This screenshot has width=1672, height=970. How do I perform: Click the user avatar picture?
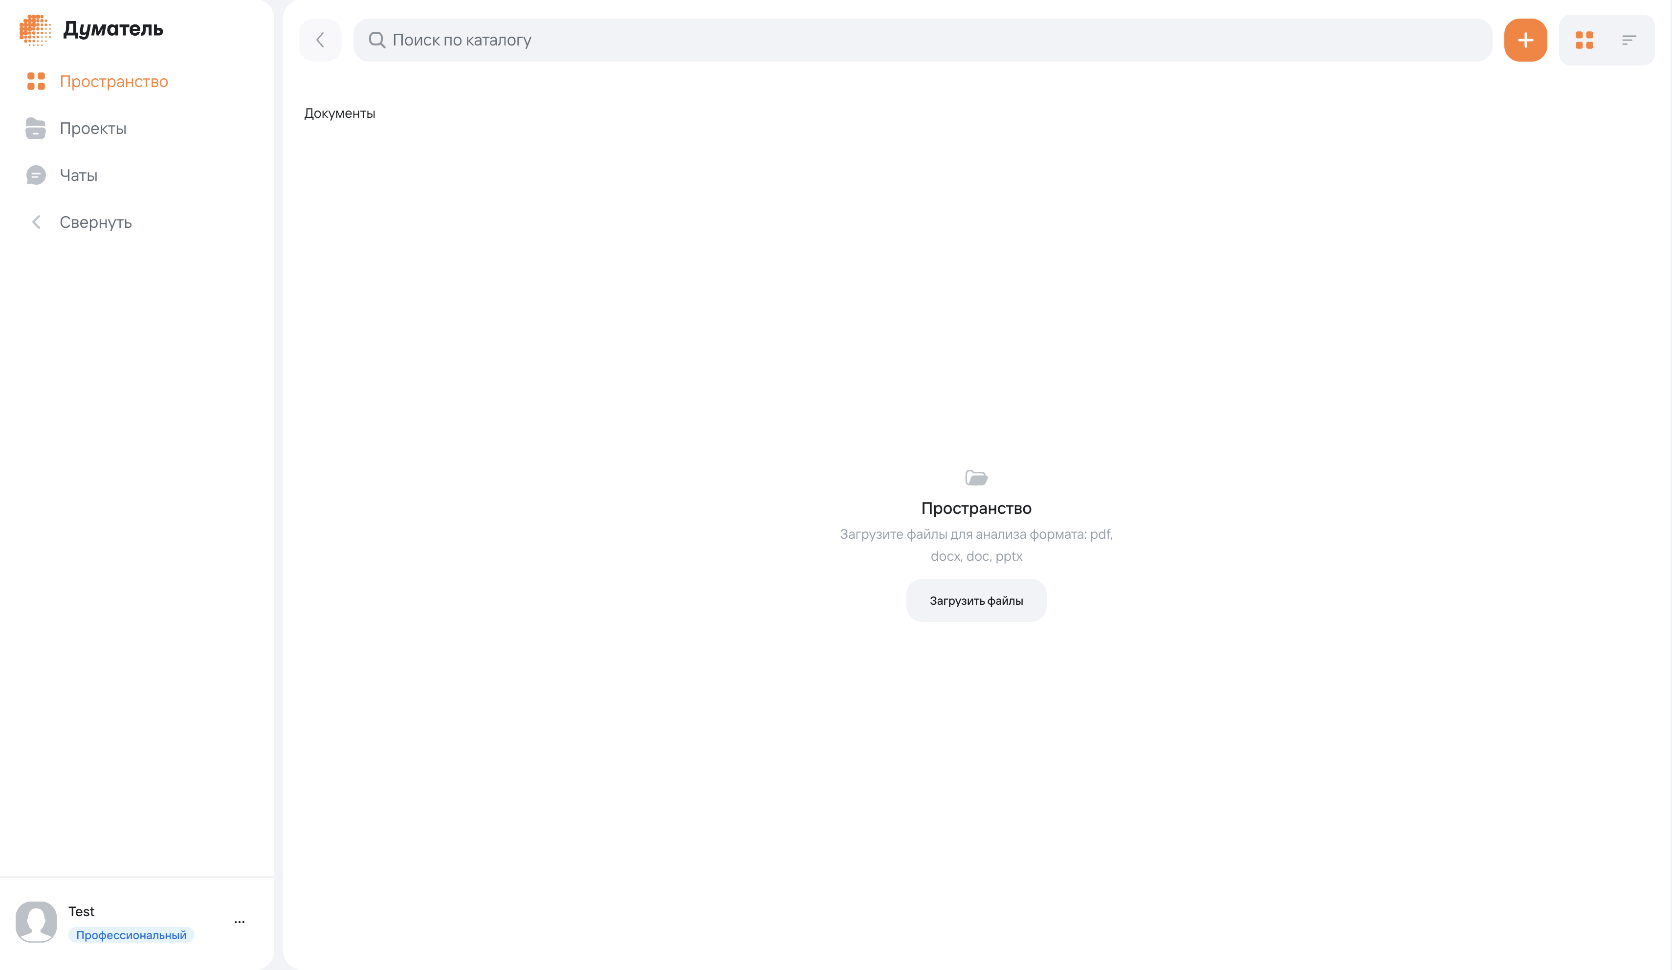coord(36,922)
